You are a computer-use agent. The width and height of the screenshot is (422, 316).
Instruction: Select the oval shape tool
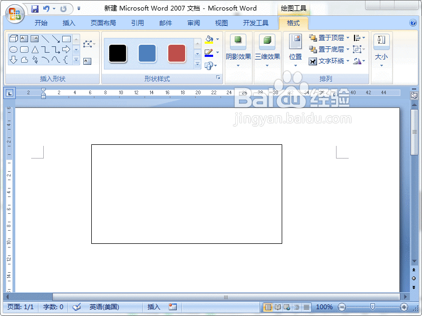(13, 50)
